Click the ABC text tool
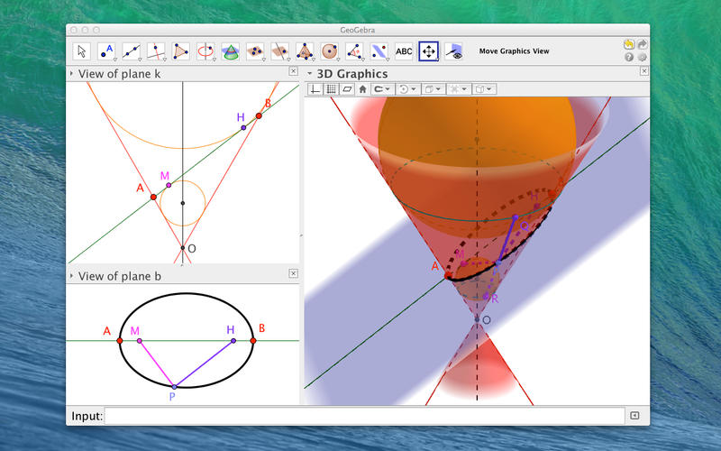The height and width of the screenshot is (451, 721). 404,51
